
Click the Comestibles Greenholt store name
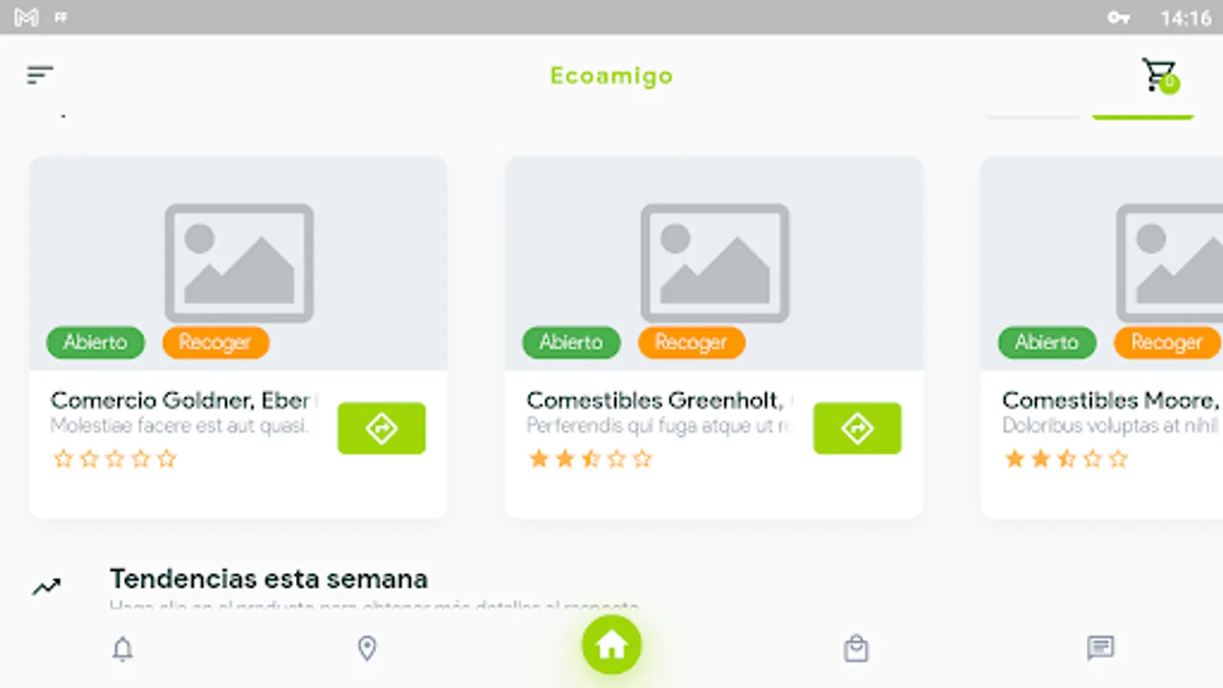(655, 400)
